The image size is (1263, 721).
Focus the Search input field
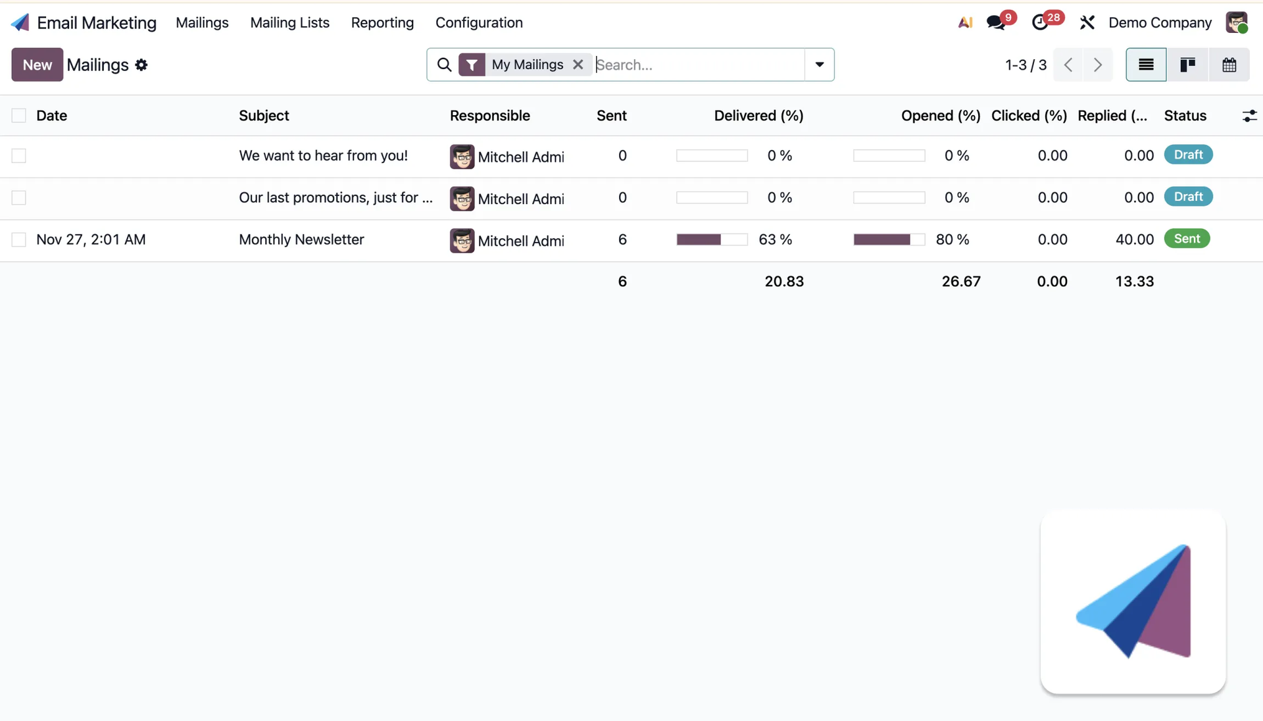[x=699, y=64]
